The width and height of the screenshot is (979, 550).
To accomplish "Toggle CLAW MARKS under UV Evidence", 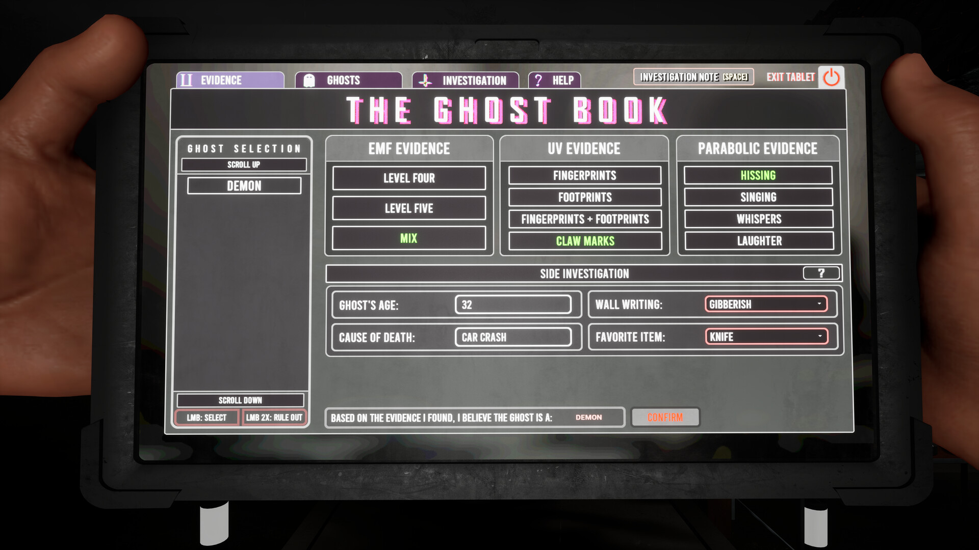I will 584,241.
